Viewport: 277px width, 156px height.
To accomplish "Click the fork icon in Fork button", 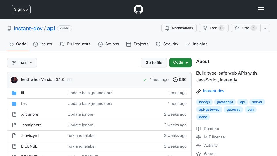I will pos(205,28).
